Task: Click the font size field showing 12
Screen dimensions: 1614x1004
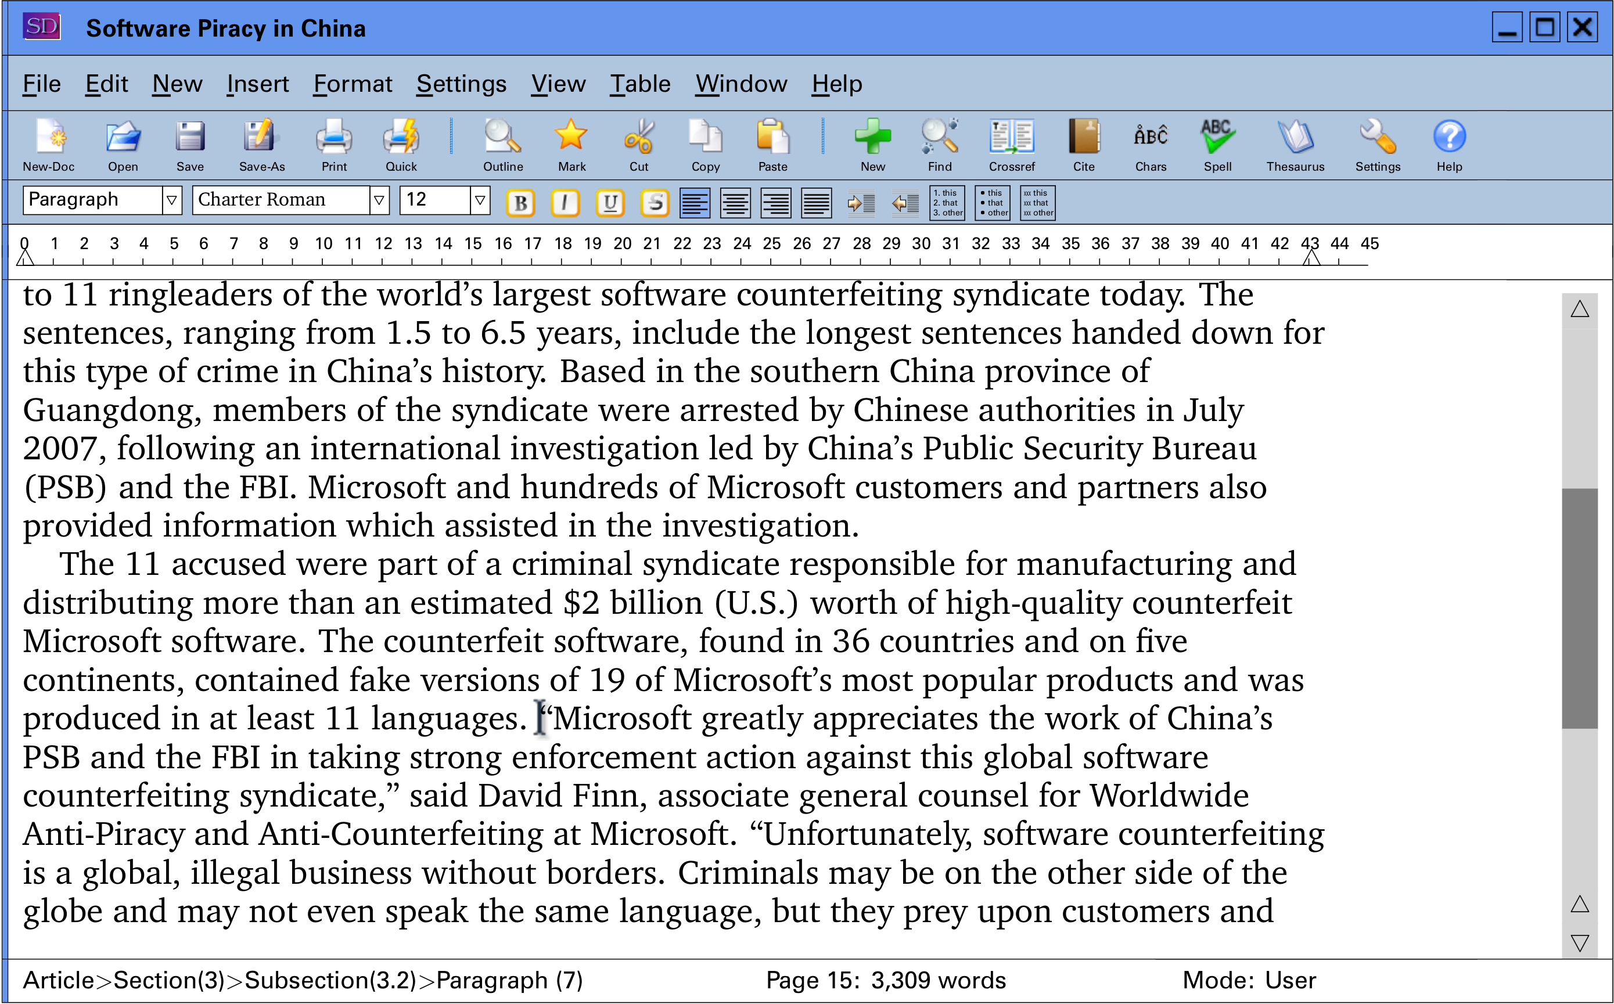Action: 435,200
